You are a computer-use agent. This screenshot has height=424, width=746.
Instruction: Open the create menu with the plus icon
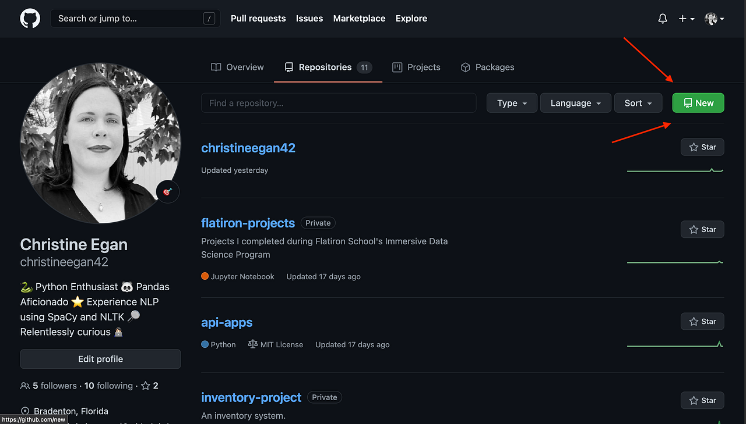point(687,18)
